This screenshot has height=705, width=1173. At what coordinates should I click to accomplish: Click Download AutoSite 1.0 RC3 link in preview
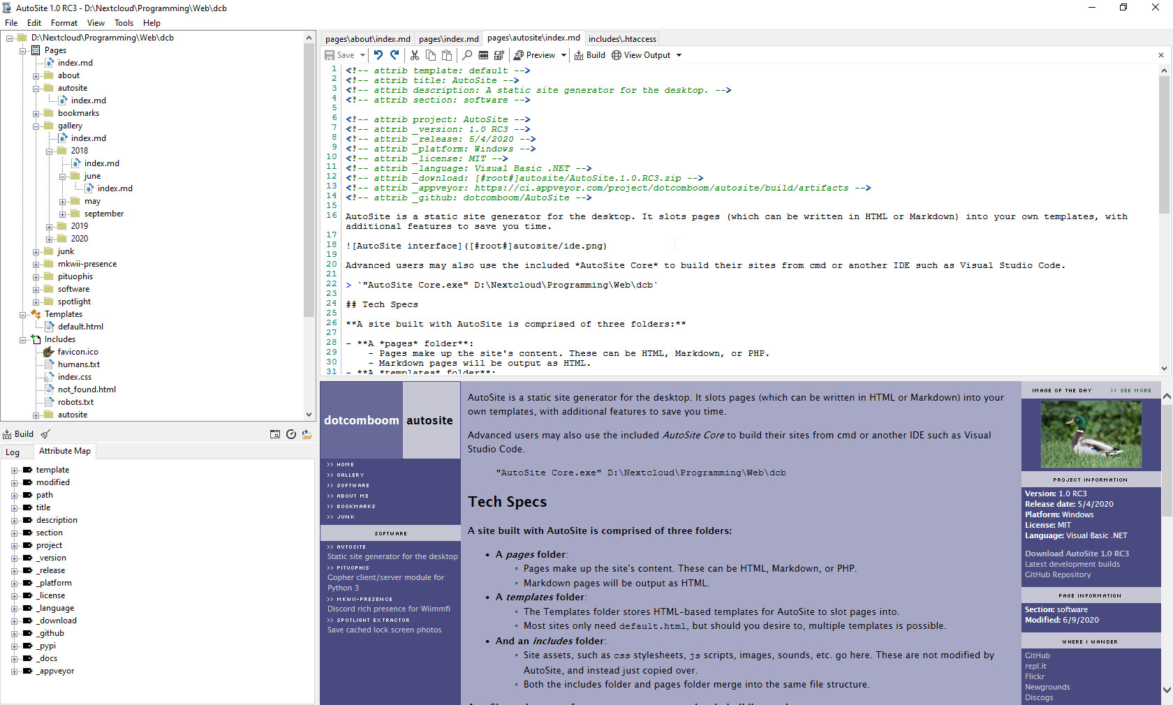(1077, 554)
